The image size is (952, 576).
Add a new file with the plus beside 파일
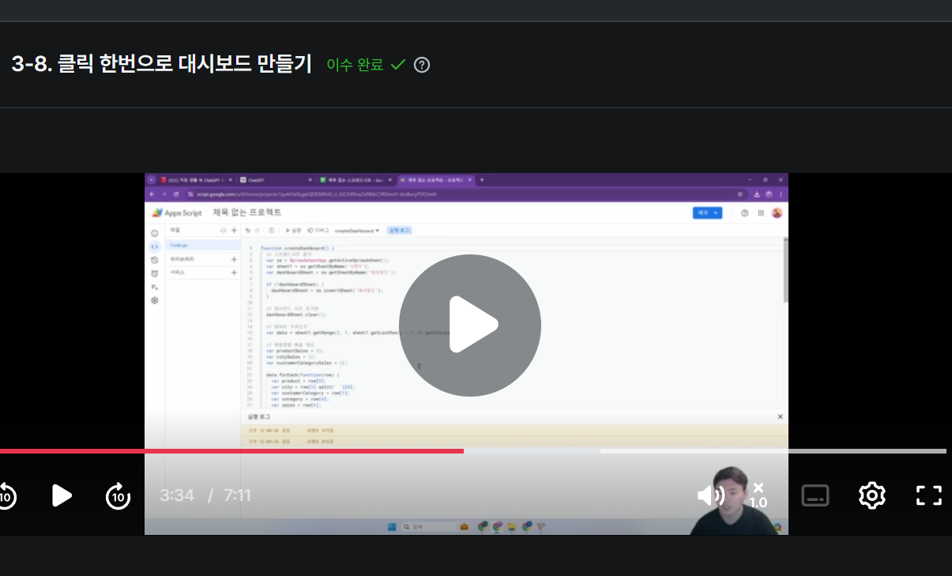pyautogui.click(x=234, y=230)
